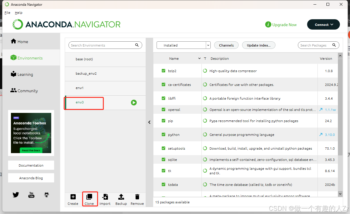
Task: Click the Search Environments magnifier icon
Action: coord(137,45)
